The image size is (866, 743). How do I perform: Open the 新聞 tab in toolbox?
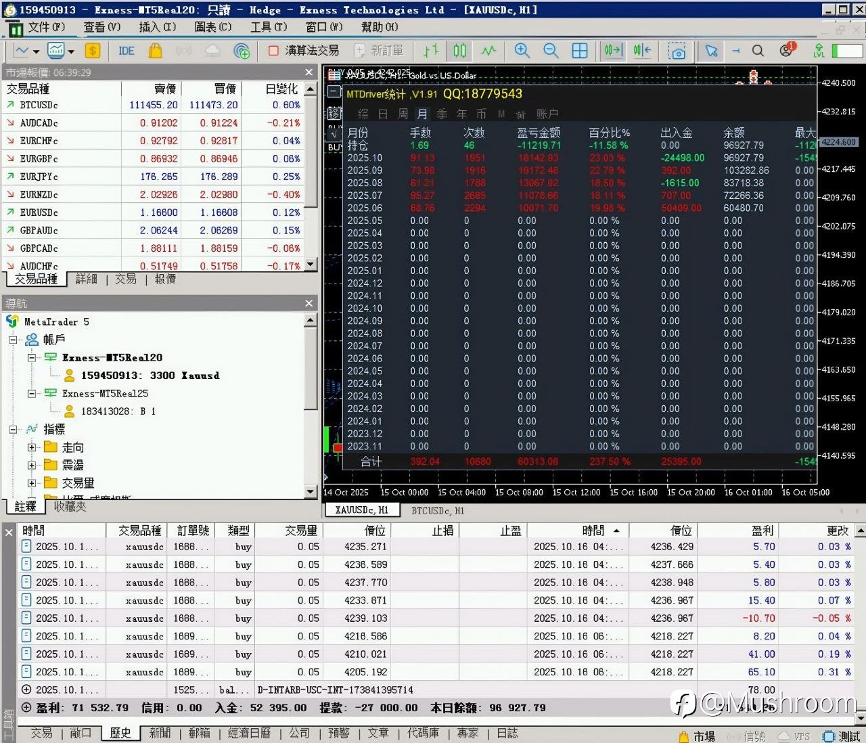tap(160, 733)
